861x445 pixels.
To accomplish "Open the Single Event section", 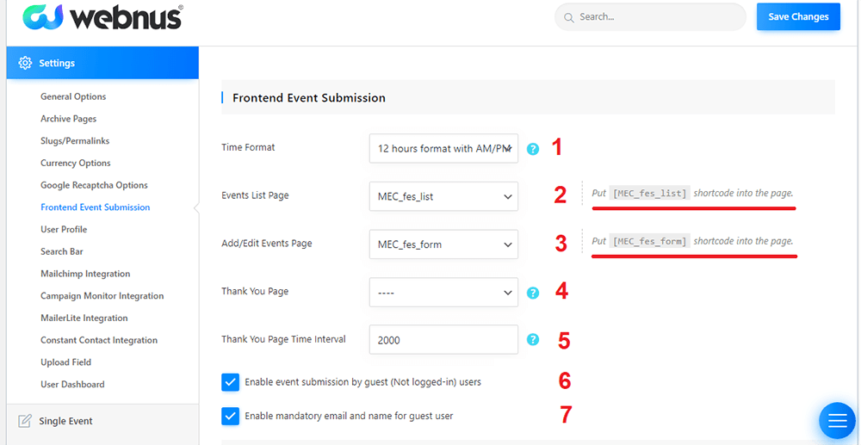I will [102, 421].
